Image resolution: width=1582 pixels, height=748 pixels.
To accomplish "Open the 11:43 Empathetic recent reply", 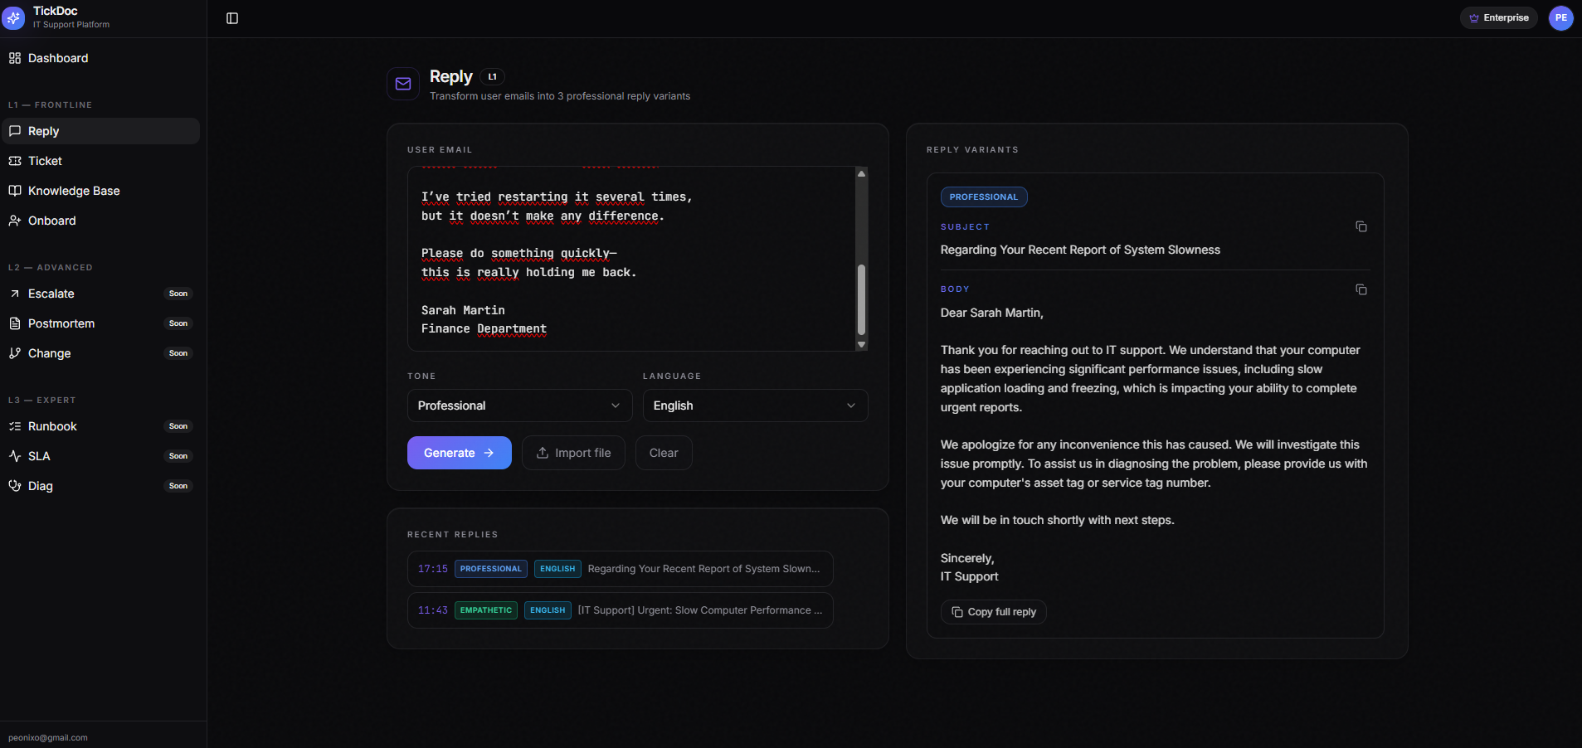I will pyautogui.click(x=619, y=610).
